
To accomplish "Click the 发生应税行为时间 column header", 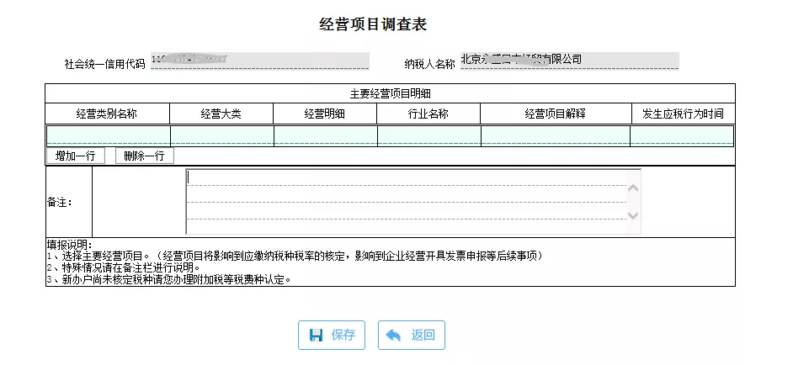I will (x=683, y=114).
